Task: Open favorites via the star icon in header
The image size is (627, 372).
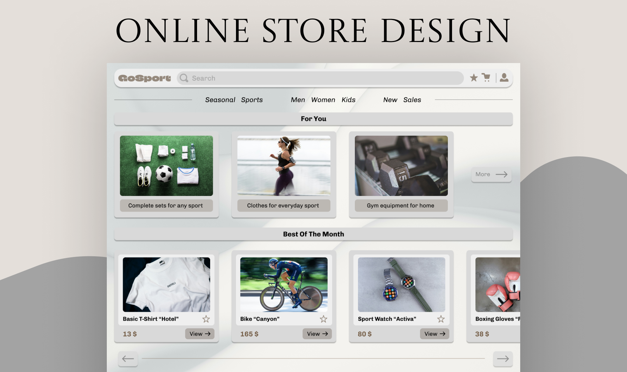Action: 474,78
